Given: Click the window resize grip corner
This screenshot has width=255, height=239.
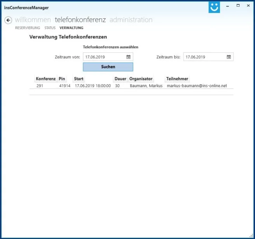Looking at the screenshot, I should pyautogui.click(x=251, y=236).
